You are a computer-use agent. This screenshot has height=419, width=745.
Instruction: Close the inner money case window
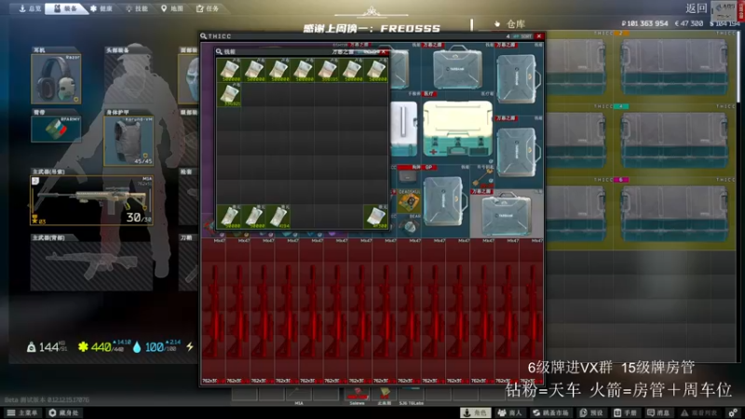(x=384, y=51)
